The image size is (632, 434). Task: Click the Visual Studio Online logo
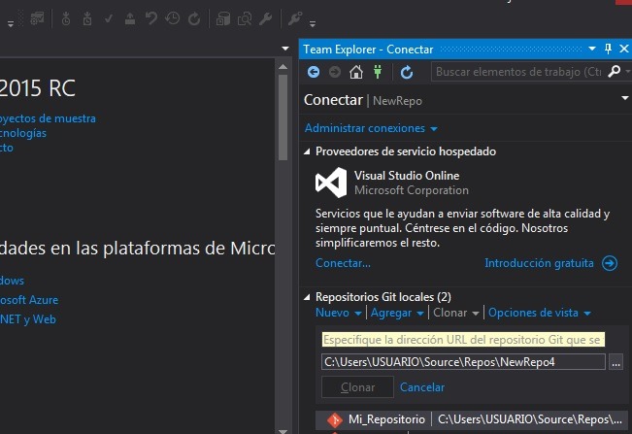(331, 183)
